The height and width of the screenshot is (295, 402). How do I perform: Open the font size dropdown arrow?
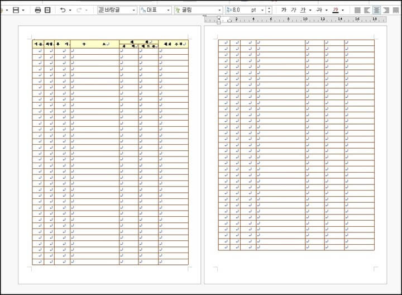click(262, 10)
